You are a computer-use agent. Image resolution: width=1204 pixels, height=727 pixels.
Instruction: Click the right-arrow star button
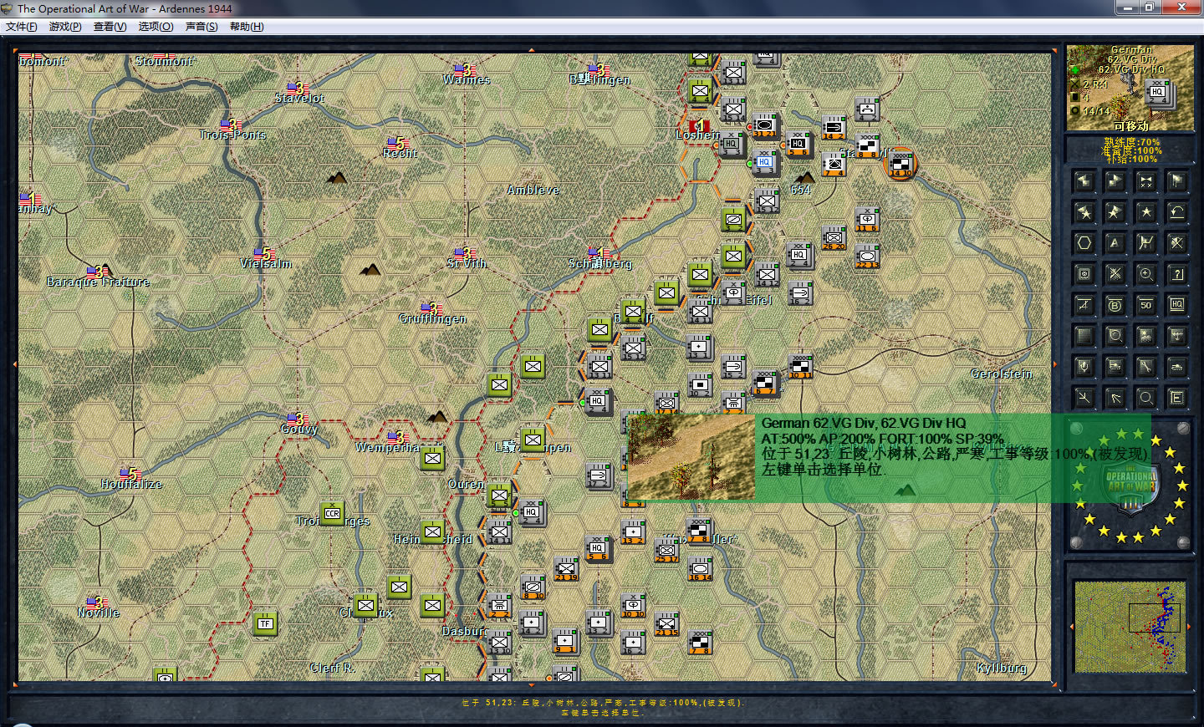point(1115,212)
